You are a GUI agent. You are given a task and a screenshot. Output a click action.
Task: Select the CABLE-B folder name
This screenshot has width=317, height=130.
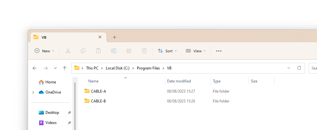(x=98, y=101)
